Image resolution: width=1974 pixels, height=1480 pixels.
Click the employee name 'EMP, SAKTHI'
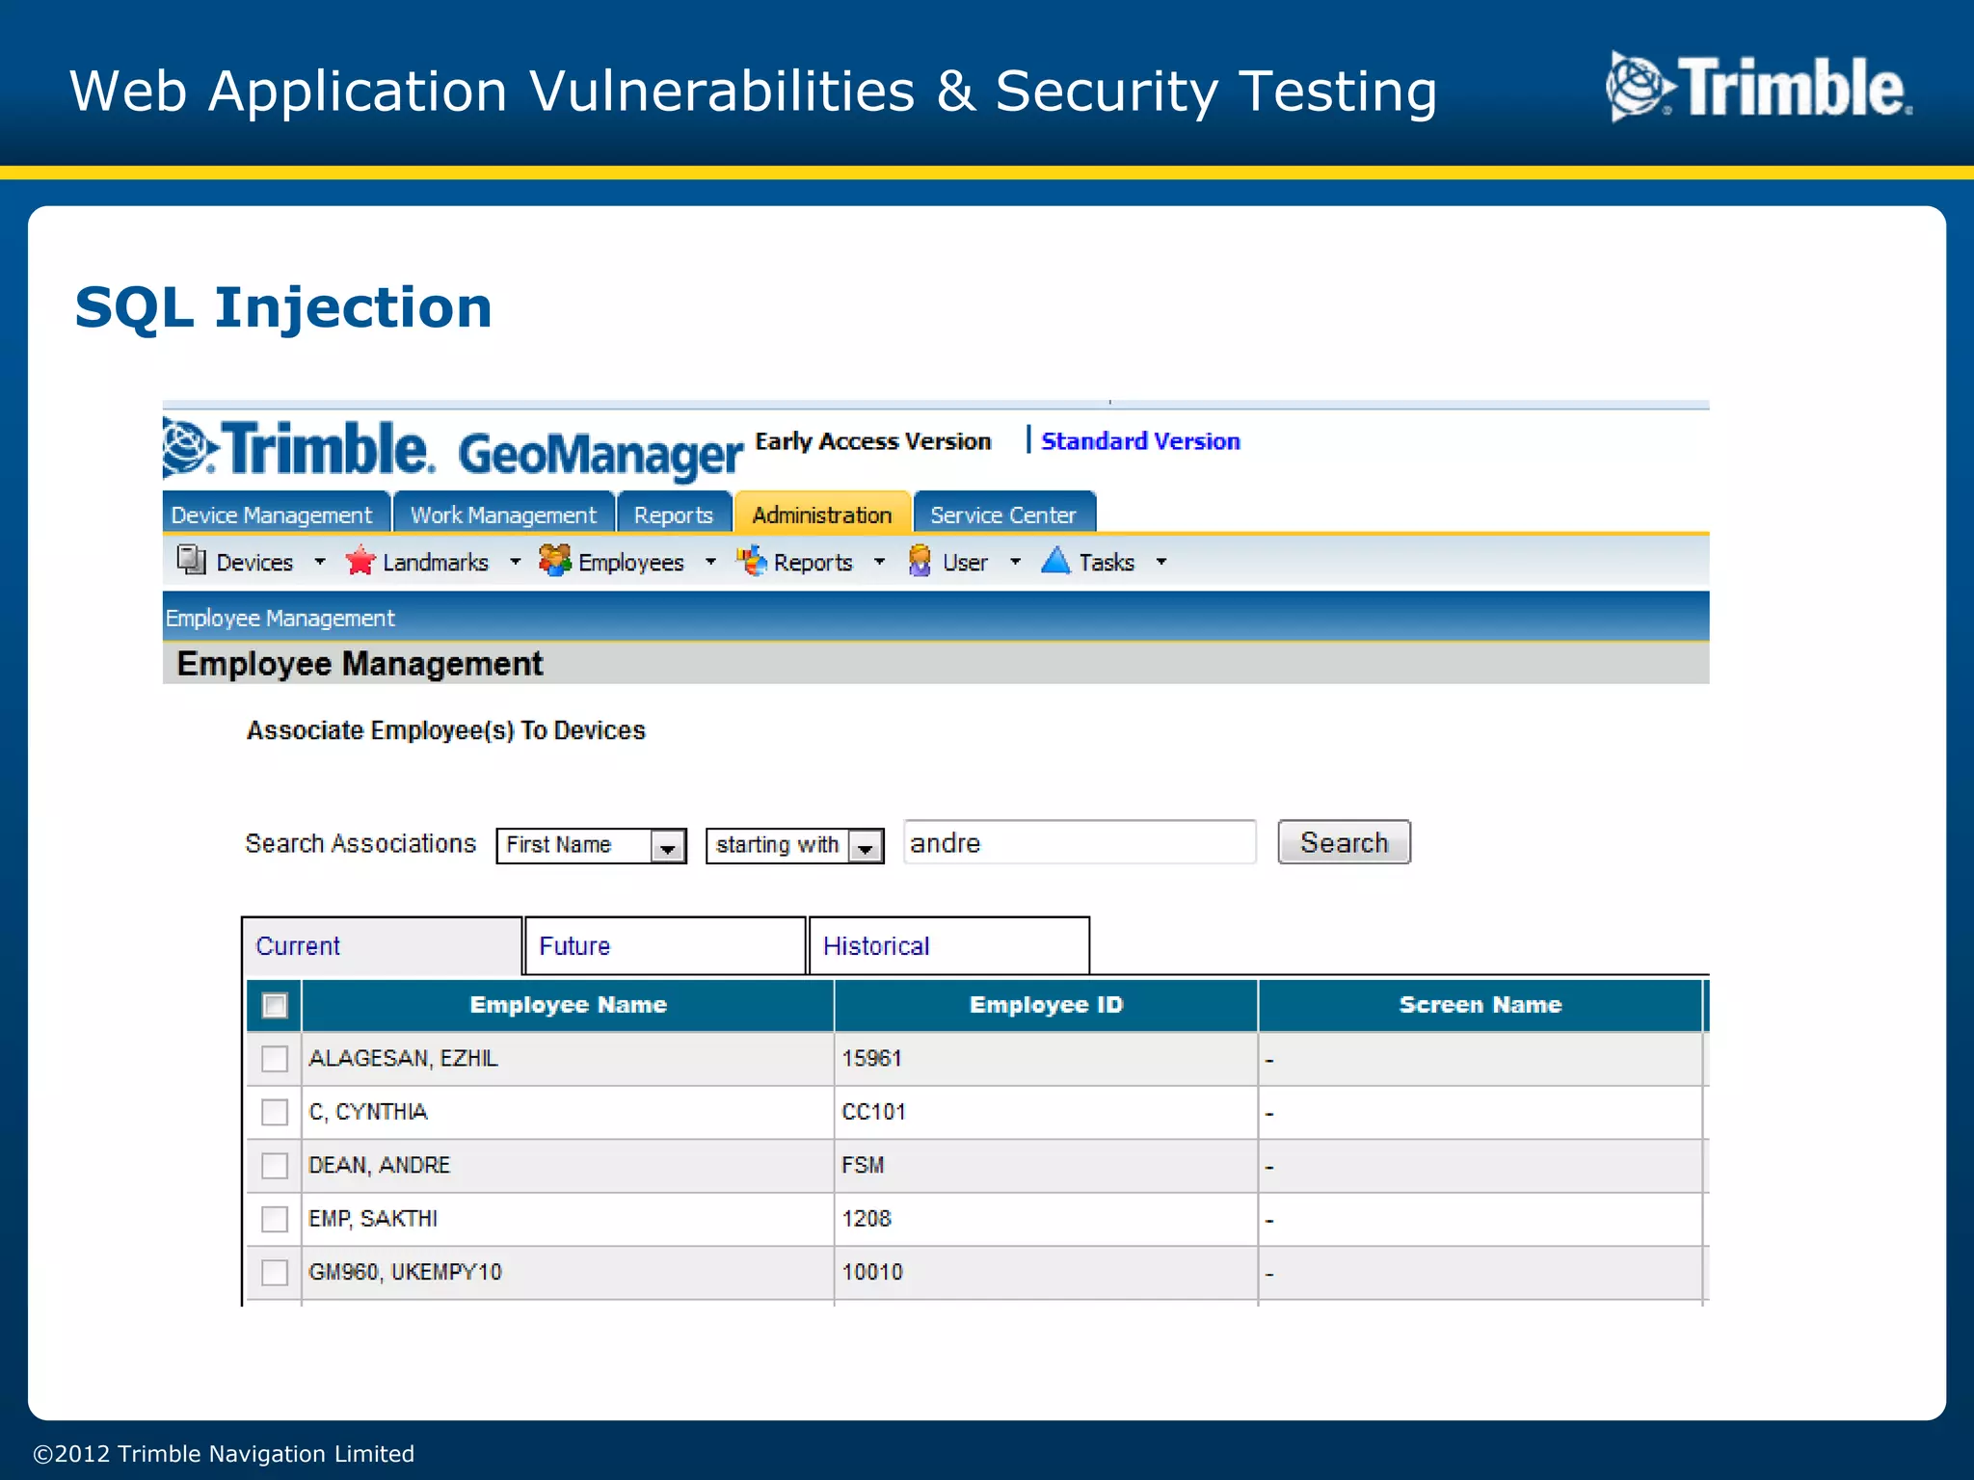tap(373, 1219)
